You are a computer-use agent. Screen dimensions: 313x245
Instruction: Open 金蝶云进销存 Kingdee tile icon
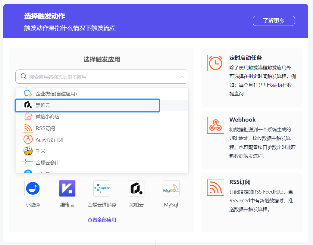pos(102,188)
